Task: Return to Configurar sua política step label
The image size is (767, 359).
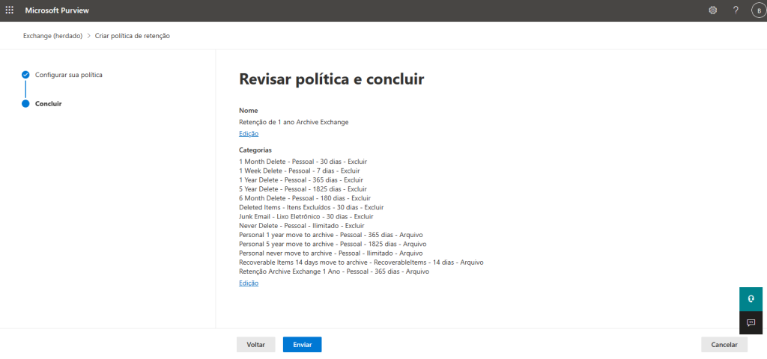Action: pos(69,75)
